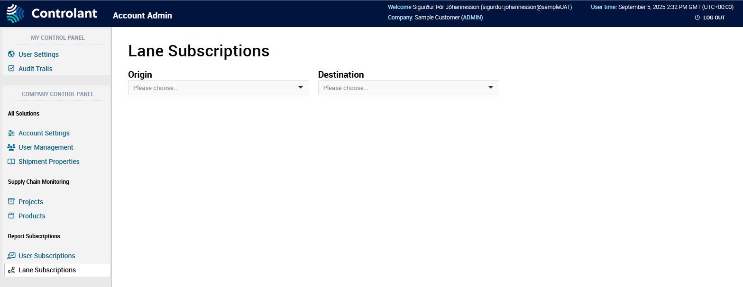Click the User Management people icon
This screenshot has height=287, width=743.
[11, 147]
